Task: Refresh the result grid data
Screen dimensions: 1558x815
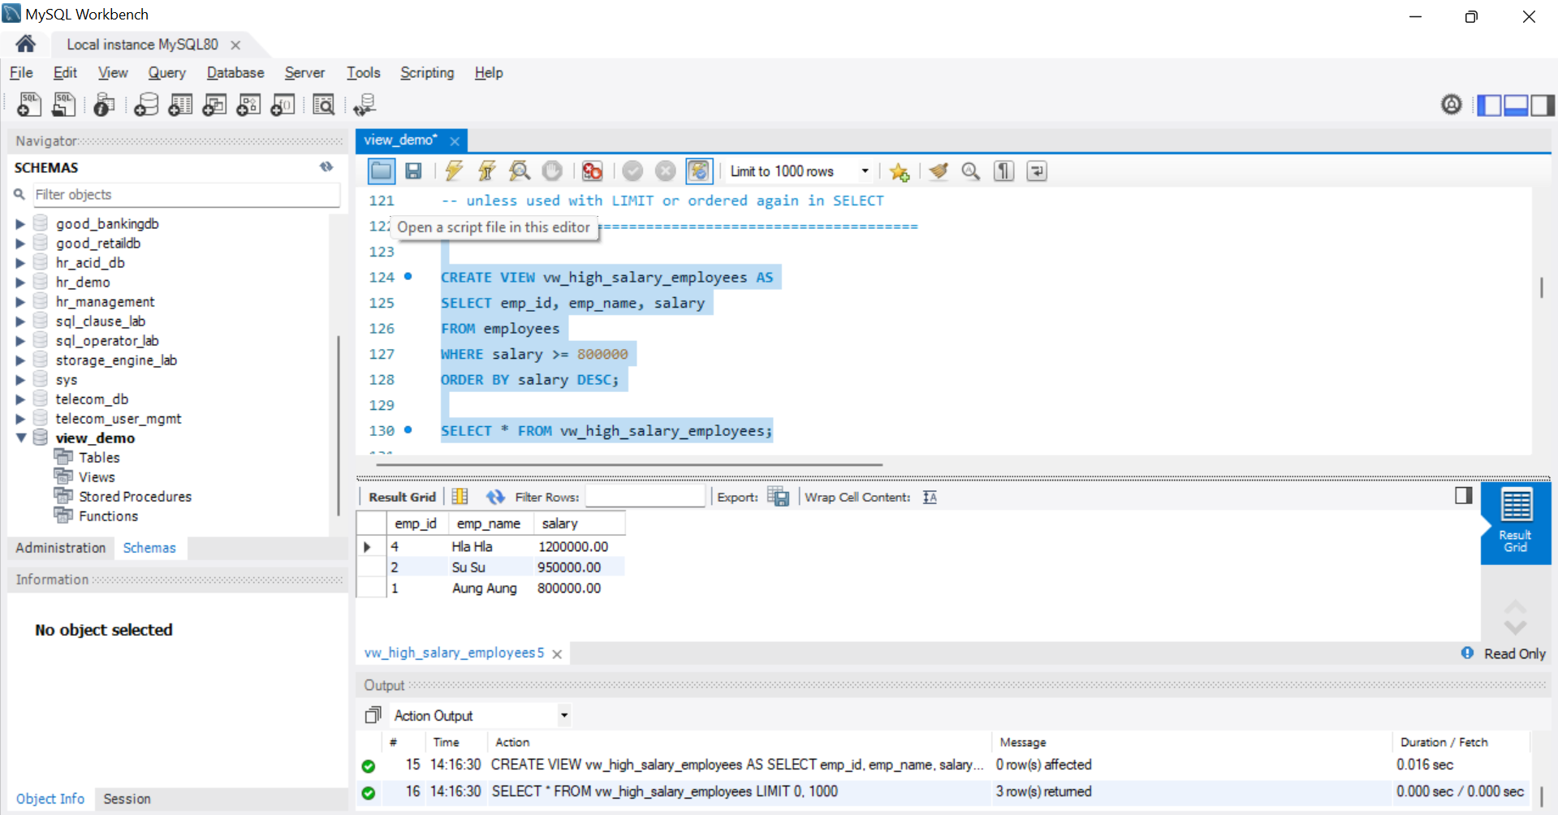Action: coord(495,497)
